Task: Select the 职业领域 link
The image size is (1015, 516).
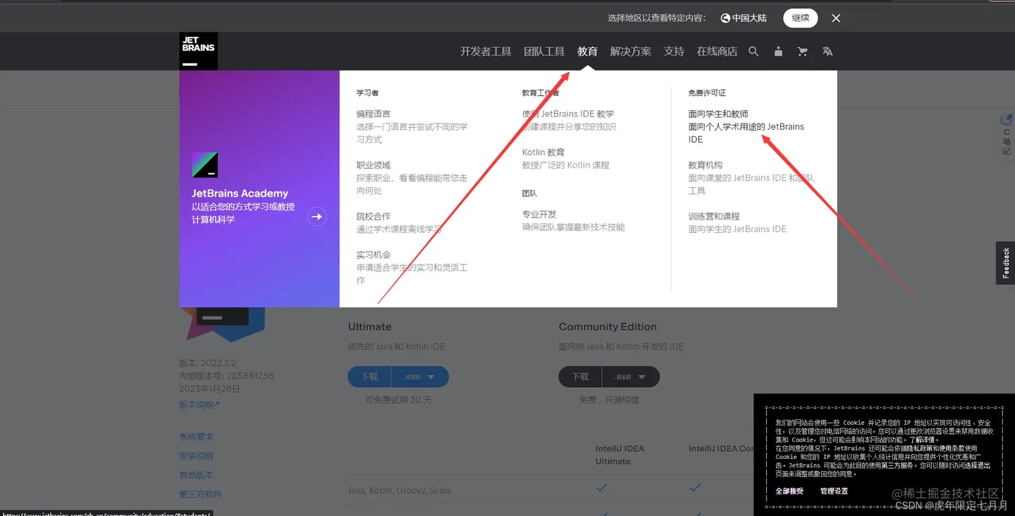Action: point(373,165)
